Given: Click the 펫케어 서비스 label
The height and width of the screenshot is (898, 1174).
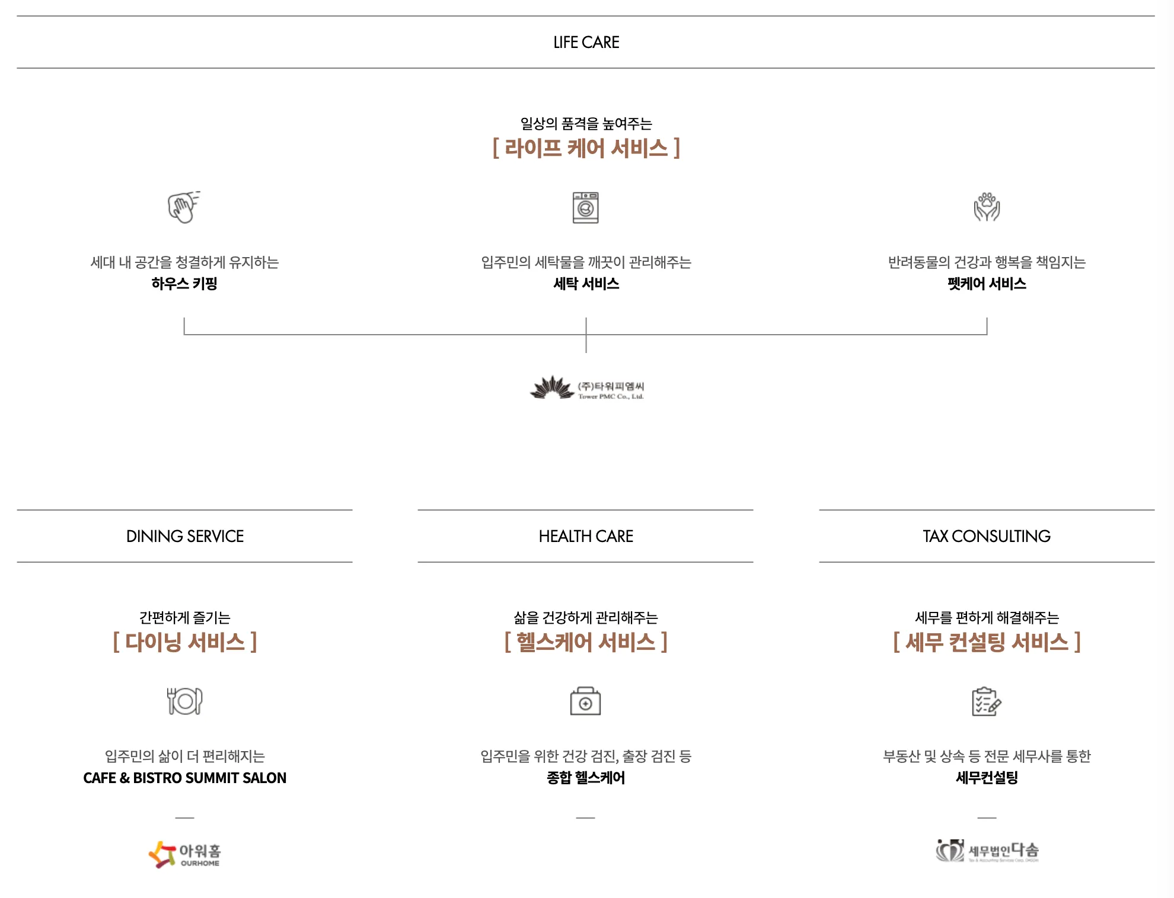Looking at the screenshot, I should coord(987,284).
